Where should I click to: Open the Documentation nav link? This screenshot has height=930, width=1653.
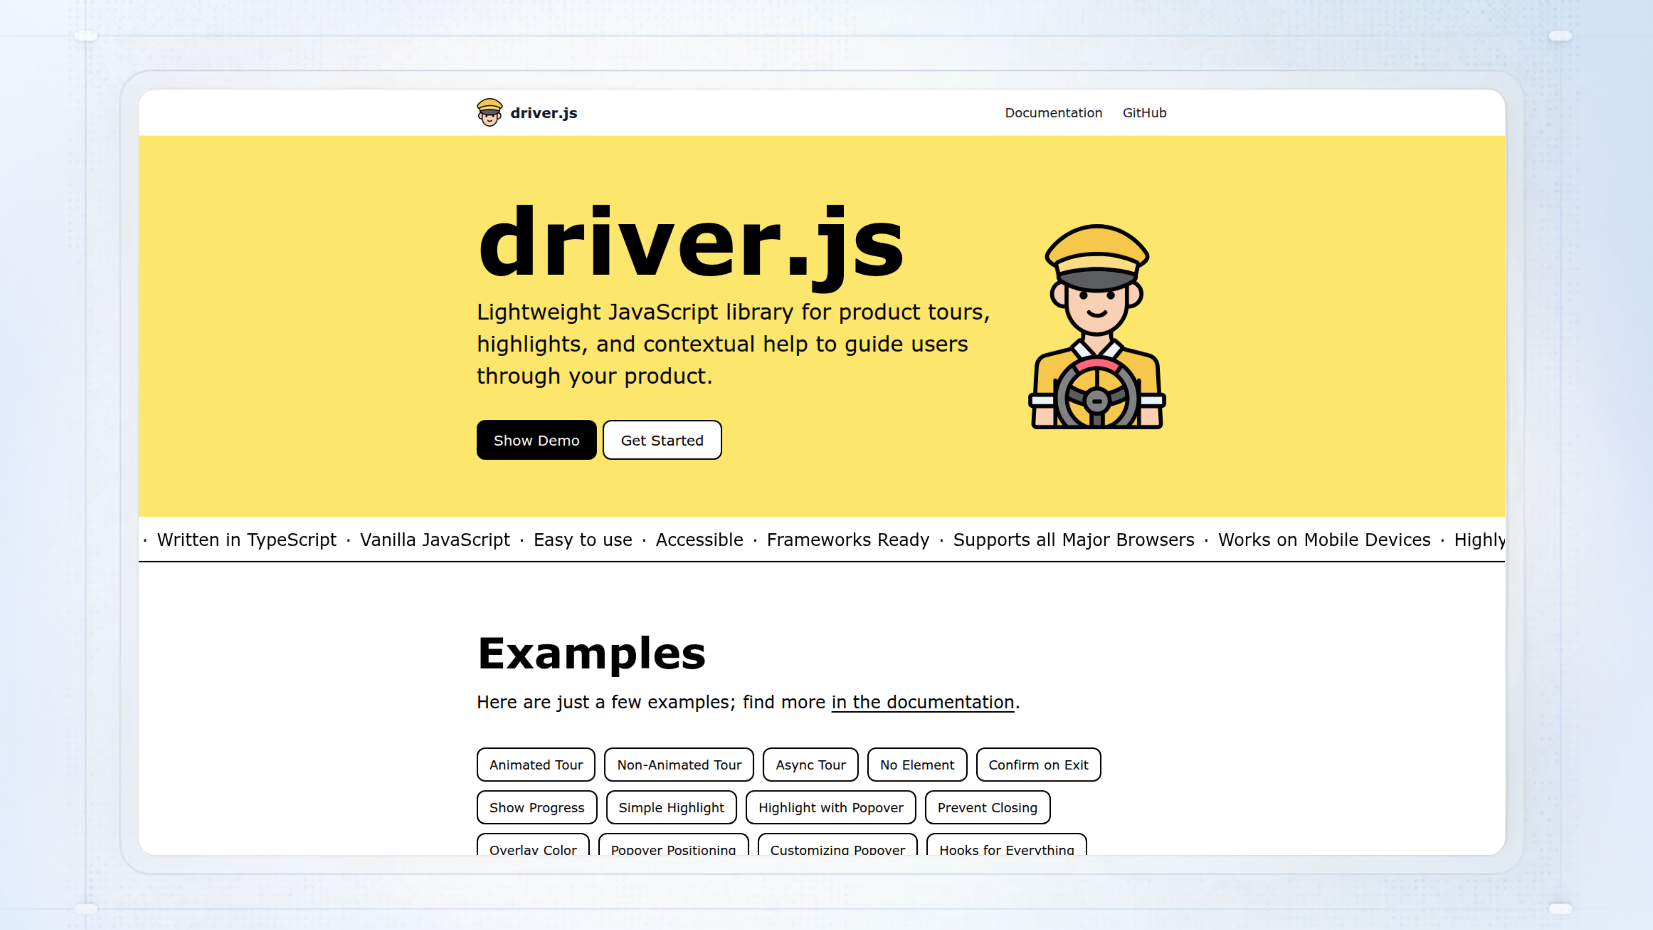[1053, 113]
